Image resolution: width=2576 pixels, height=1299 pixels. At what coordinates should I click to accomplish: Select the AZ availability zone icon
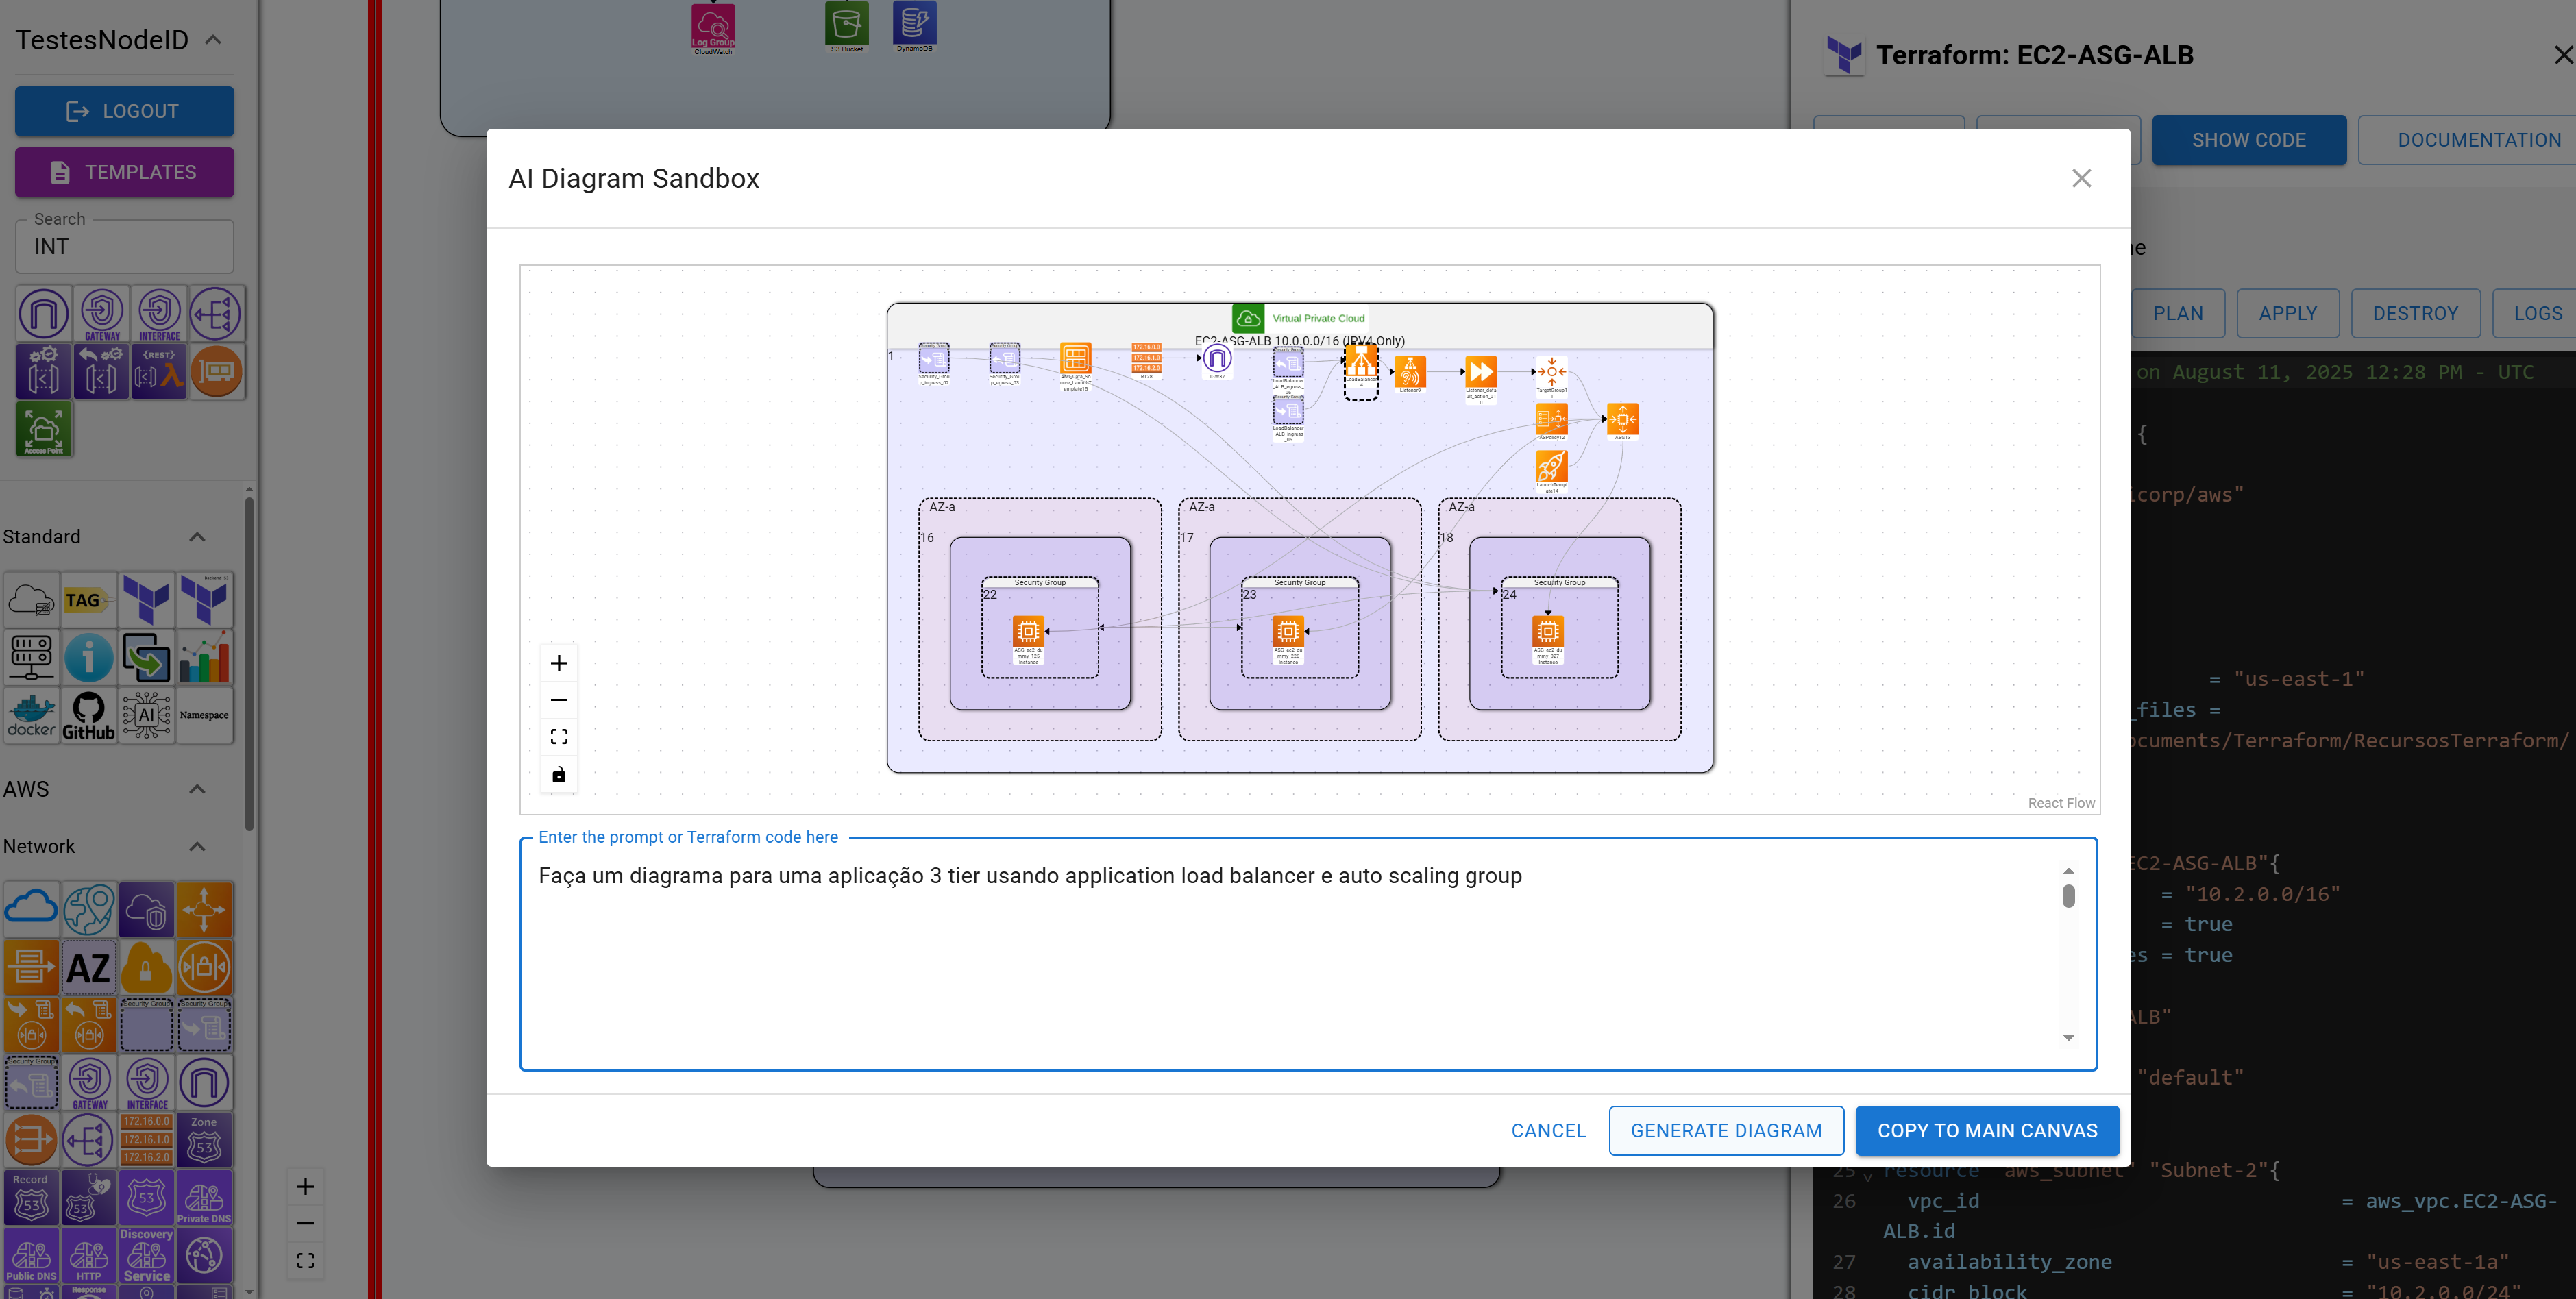[x=89, y=968]
